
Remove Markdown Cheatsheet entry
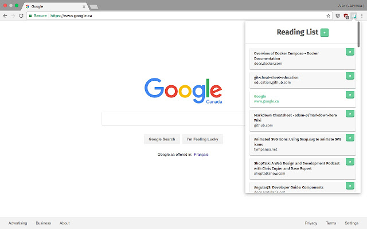(350, 113)
